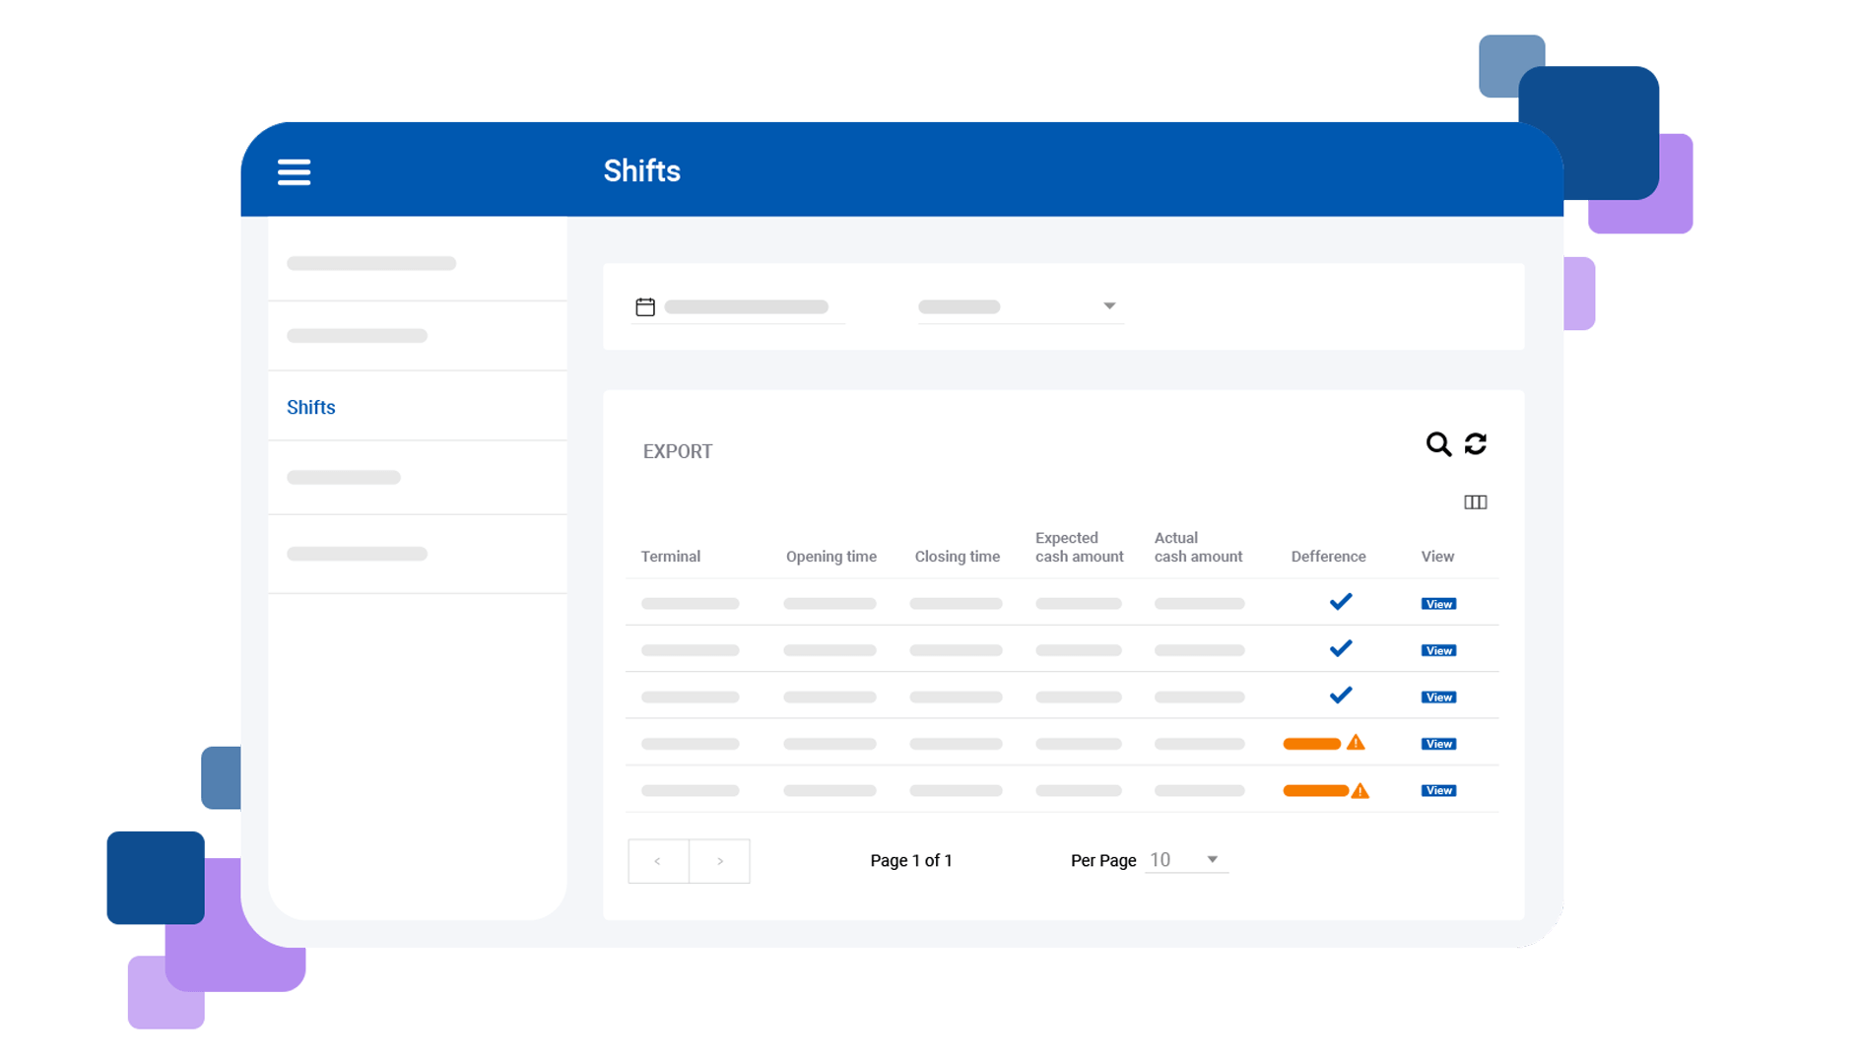
Task: Click the checkmark in the second row
Action: [x=1341, y=648]
